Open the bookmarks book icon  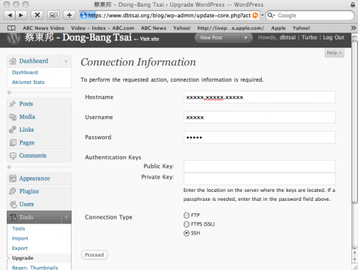click(x=11, y=28)
